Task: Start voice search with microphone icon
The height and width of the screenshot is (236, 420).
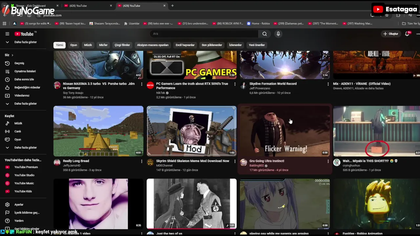Action: [x=278, y=34]
